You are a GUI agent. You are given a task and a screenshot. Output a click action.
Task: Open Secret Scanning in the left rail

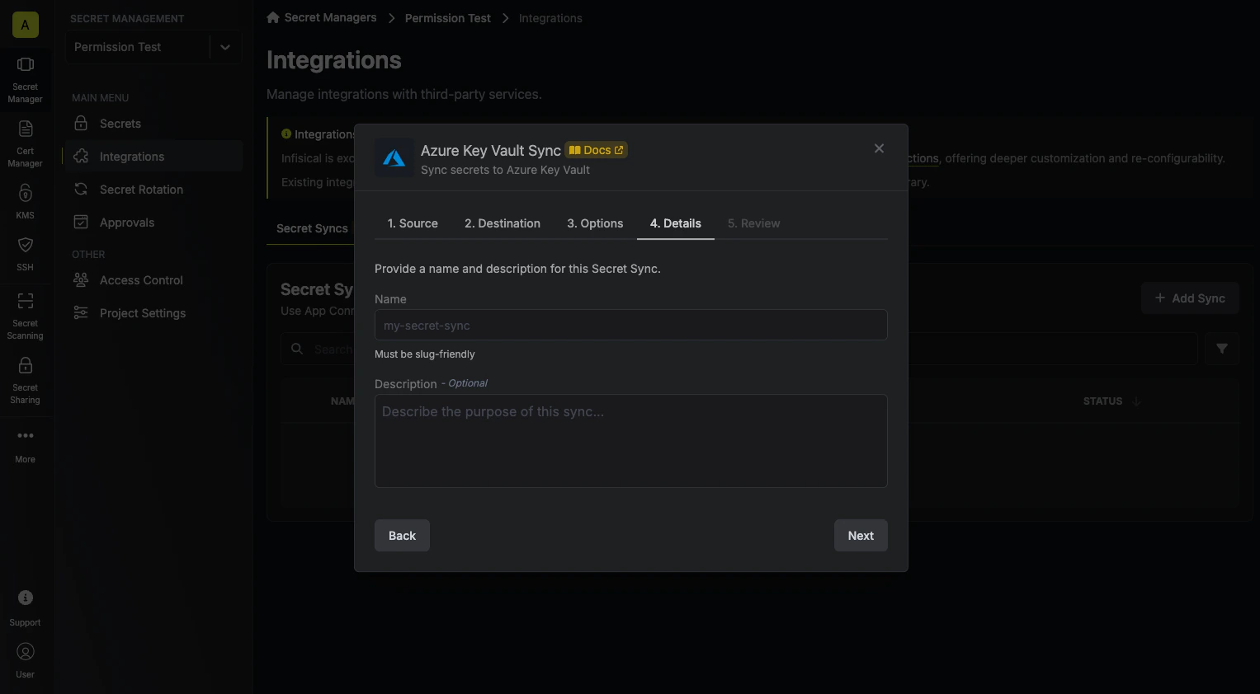(25, 317)
